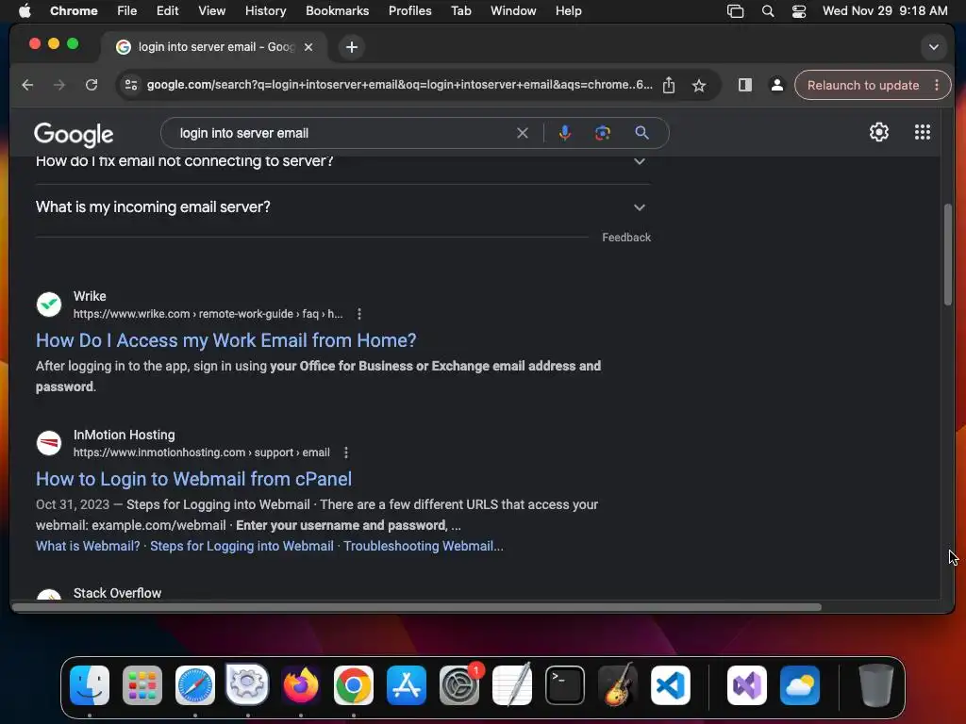Open Control Center in menu bar

[799, 11]
